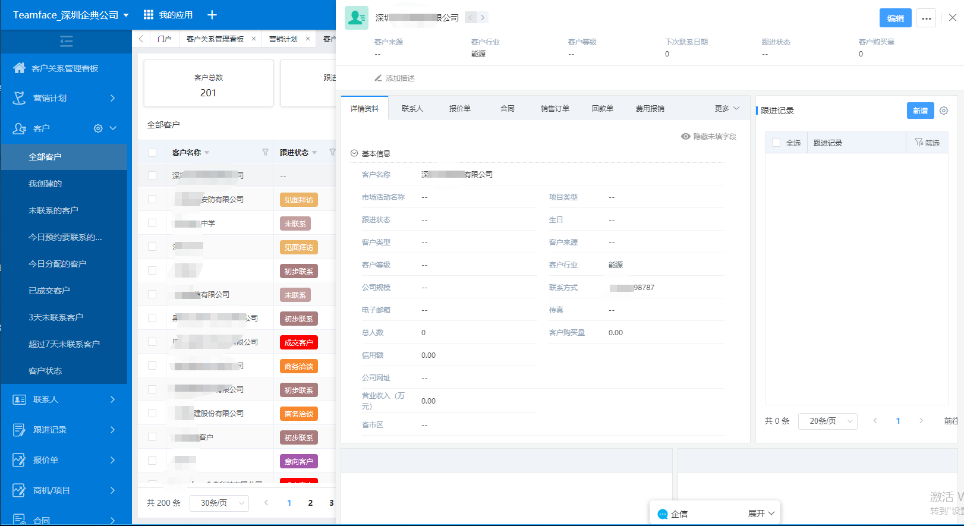
Task: Check the row with 建股份有限公司
Action: (x=152, y=413)
